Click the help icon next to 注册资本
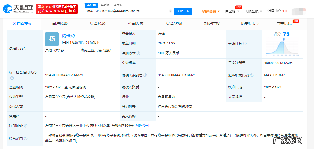The width and height of the screenshot is (314, 149). (139, 53)
